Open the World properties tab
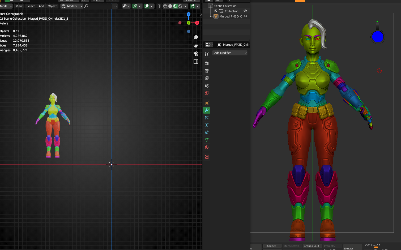The height and width of the screenshot is (250, 401). pos(207,93)
